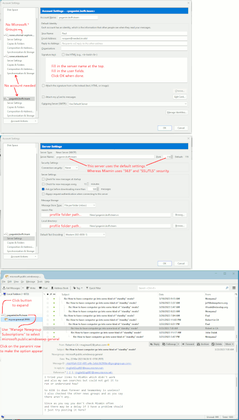The image size is (239, 420).
Task: Click the Manage Identities button
Action: (177, 112)
